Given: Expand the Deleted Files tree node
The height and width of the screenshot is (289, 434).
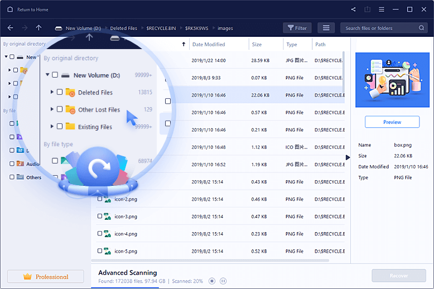Looking at the screenshot, I should [x=52, y=92].
